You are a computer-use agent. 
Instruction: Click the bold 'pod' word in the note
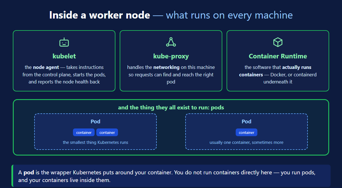point(28,173)
